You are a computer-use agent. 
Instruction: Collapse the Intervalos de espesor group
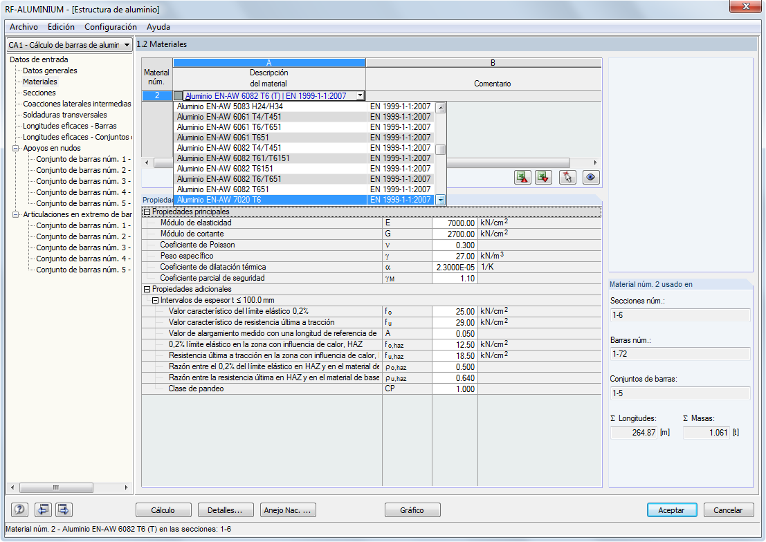tap(156, 300)
